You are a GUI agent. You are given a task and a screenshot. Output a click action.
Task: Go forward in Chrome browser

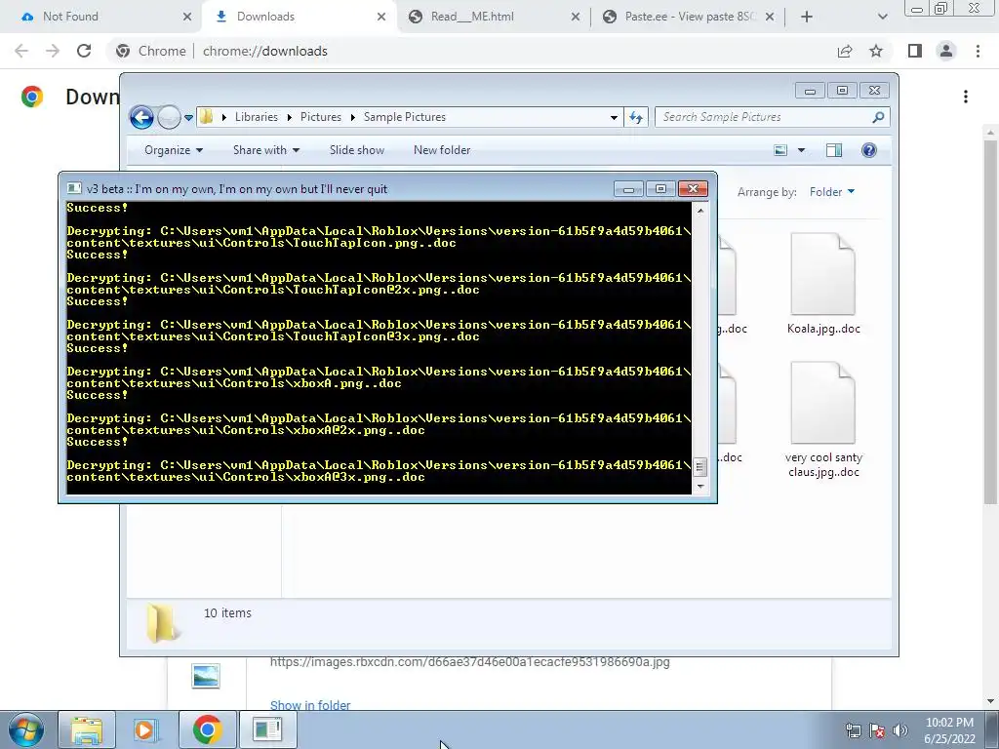pos(53,51)
